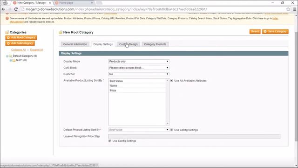The width and height of the screenshot is (298, 168).
Task: Click the Collapse All link
Action: 18,50
